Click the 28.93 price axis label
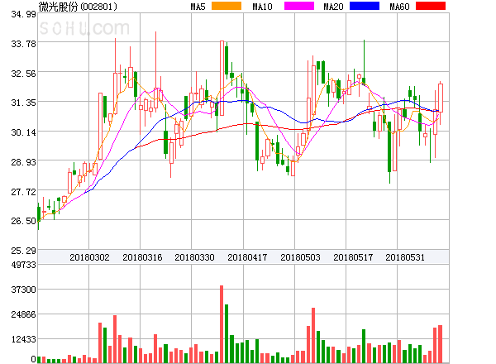The width and height of the screenshot is (496, 364). (x=23, y=162)
